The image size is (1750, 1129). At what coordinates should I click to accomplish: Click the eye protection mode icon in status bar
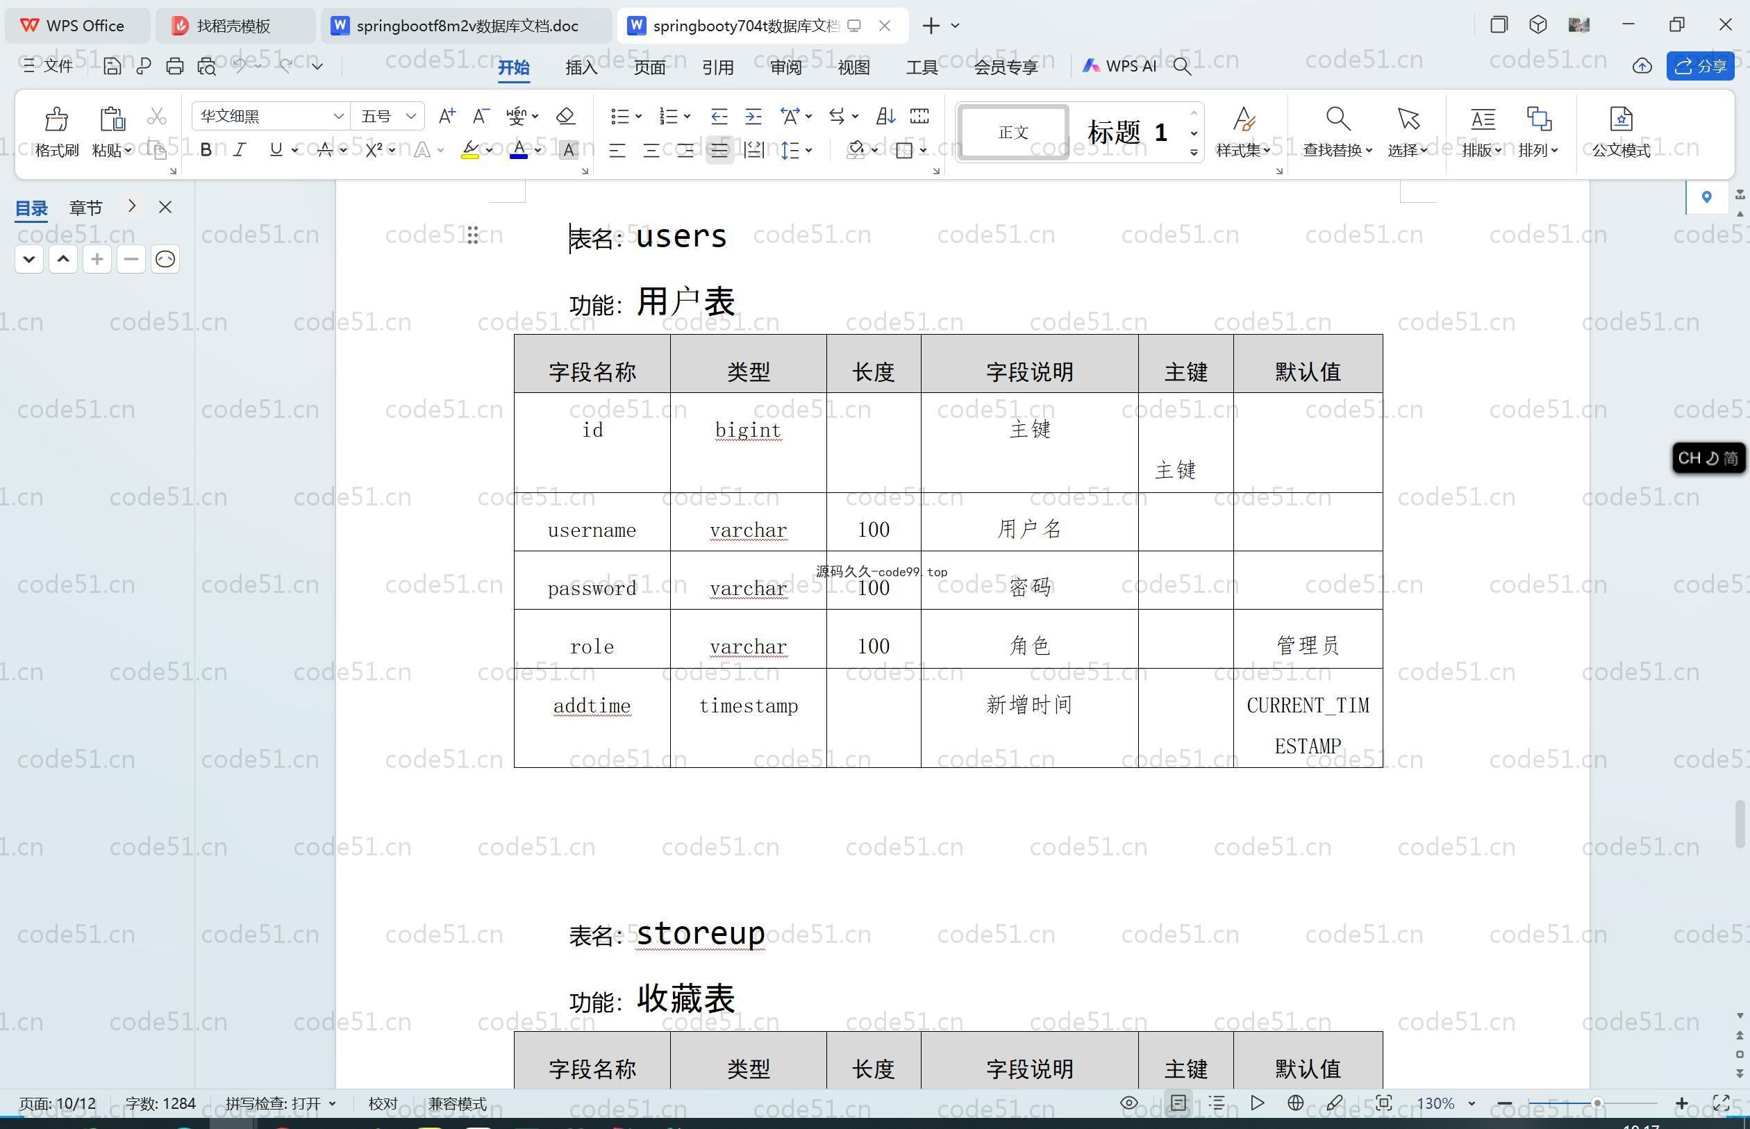click(x=1129, y=1103)
